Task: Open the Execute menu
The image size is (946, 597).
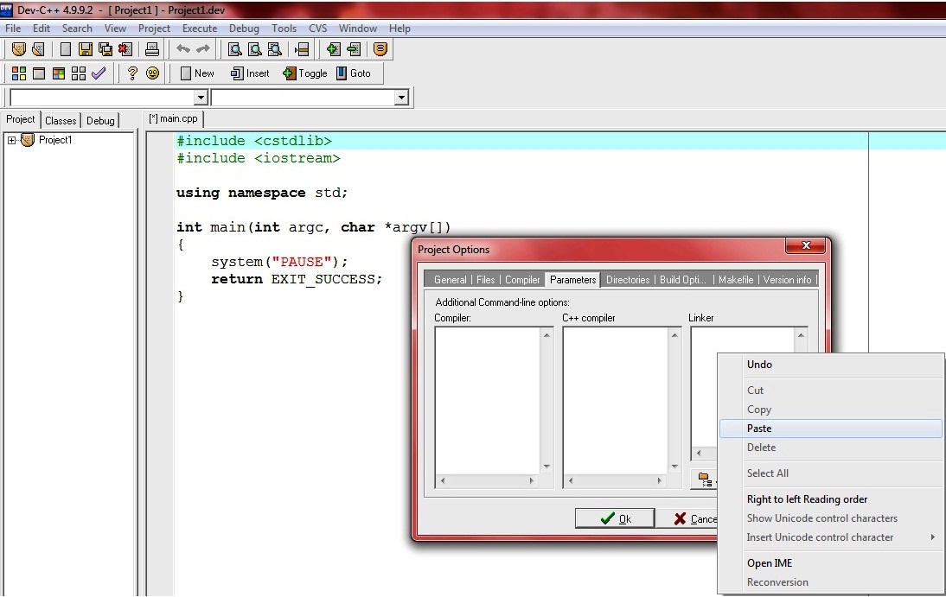Action: click(200, 29)
